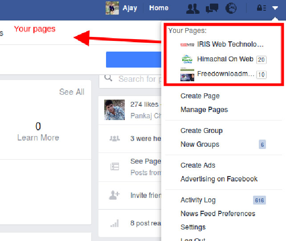Click the blue page action button
The width and height of the screenshot is (286, 241).
[x=134, y=60]
